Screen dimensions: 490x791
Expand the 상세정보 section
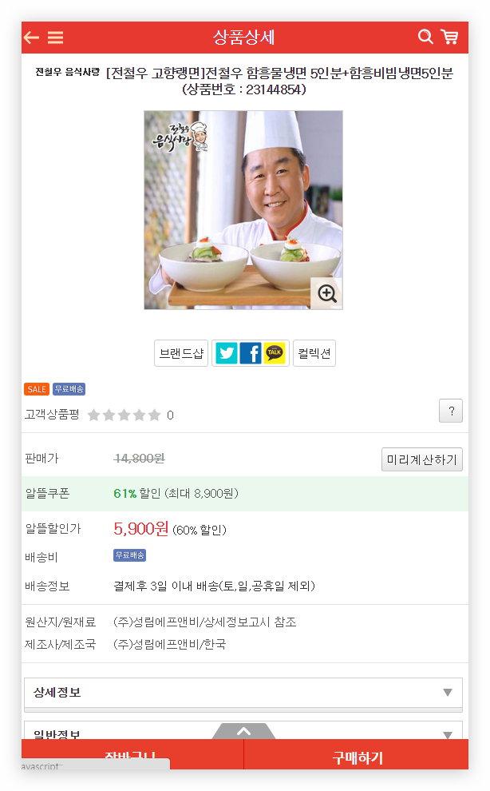243,692
